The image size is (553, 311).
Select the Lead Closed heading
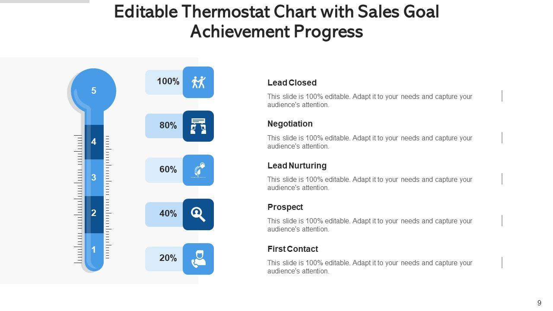292,83
